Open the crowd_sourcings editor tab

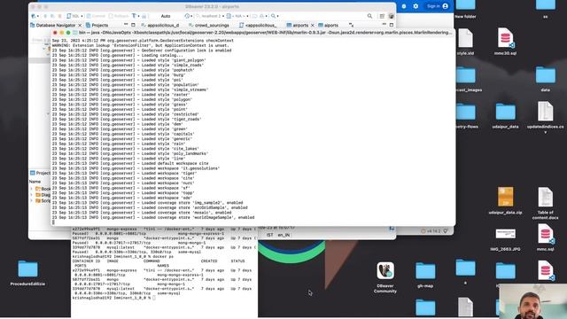click(x=209, y=26)
